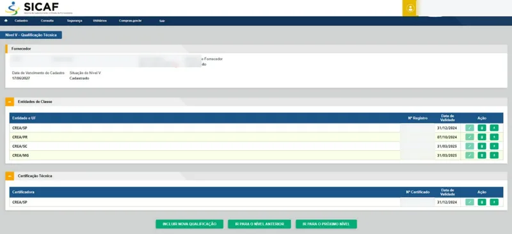Click the Fornecedor section header
Screen dimensions: 512x234
[x=257, y=49]
